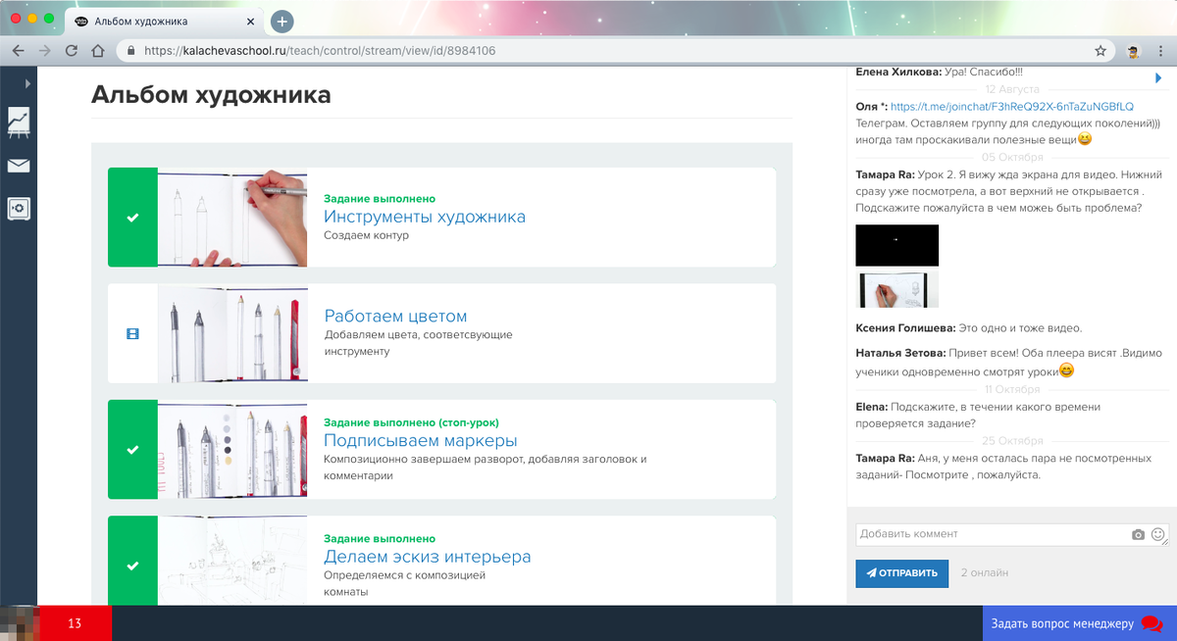Viewport: 1177px width, 641px height.
Task: Click the ОТПРАВИТЬ send button
Action: (x=901, y=573)
